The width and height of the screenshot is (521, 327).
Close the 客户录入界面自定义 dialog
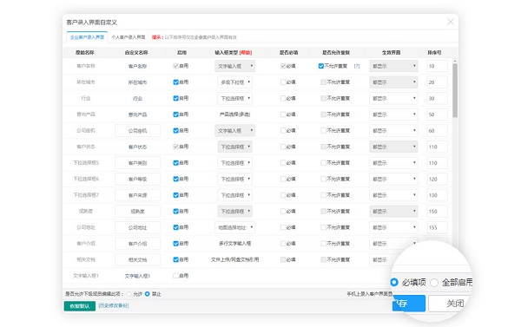[x=450, y=22]
